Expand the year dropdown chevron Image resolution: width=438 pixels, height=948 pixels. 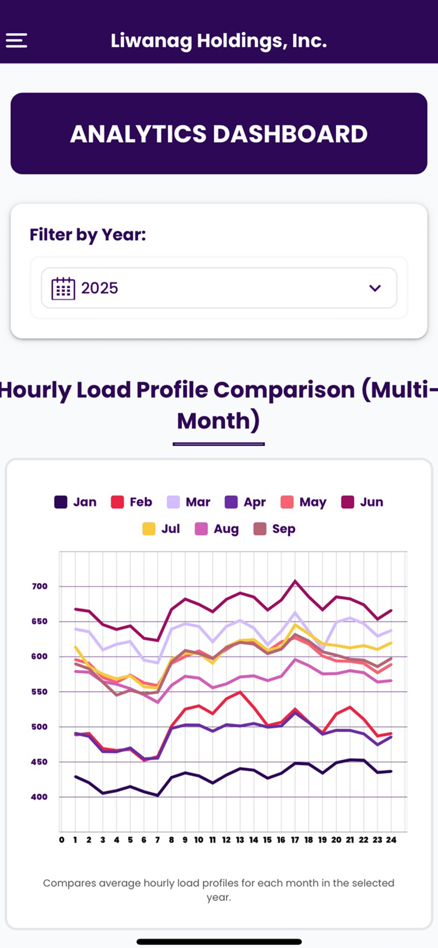[x=375, y=288]
